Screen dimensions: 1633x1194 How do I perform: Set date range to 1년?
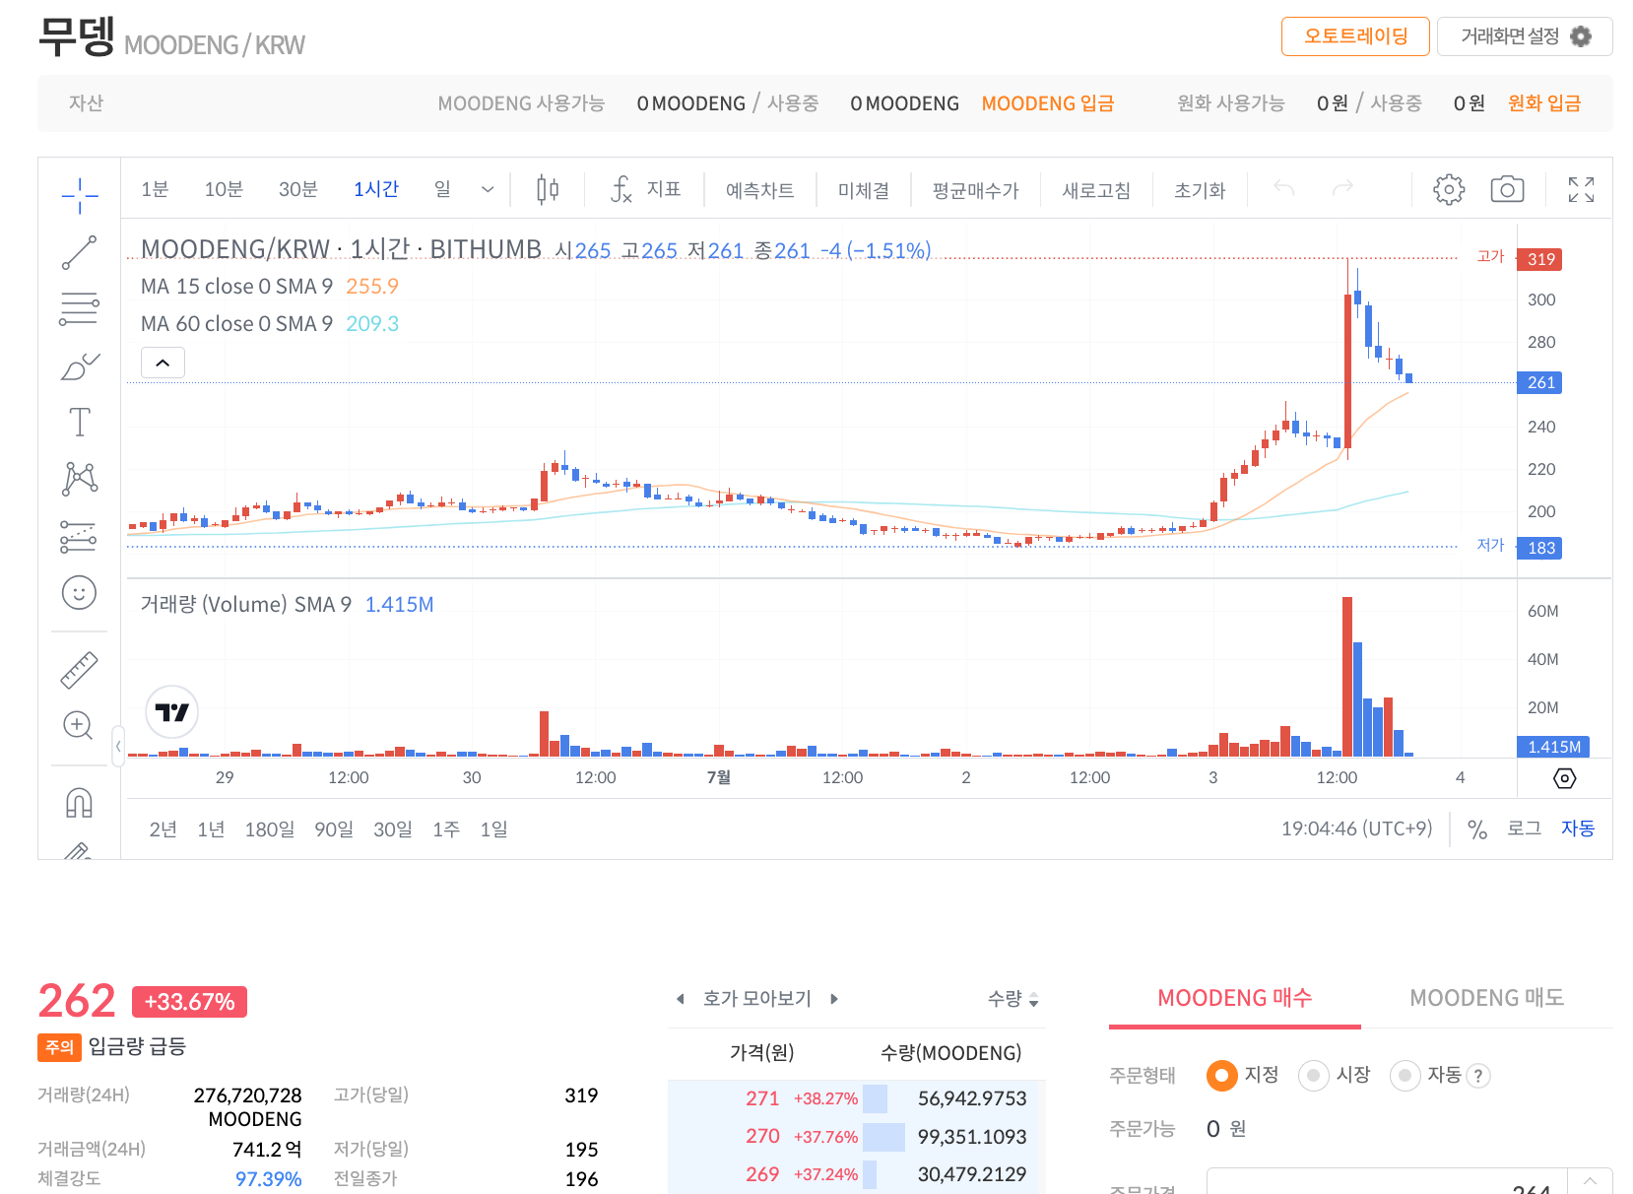click(211, 829)
